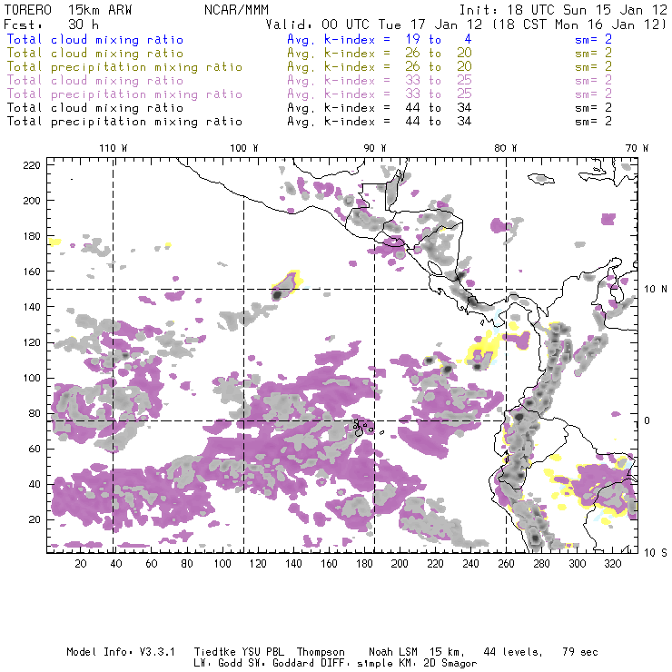Select the 'Noah LSM' footer text
This screenshot has height=672, width=672.
(393, 652)
